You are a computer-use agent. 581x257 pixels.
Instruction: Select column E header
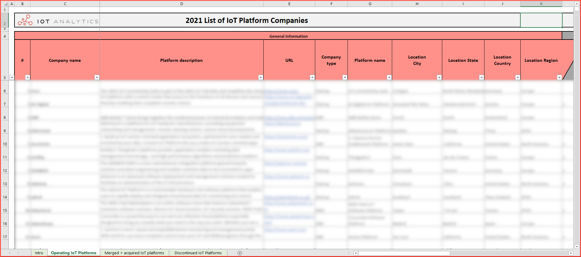pos(289,4)
